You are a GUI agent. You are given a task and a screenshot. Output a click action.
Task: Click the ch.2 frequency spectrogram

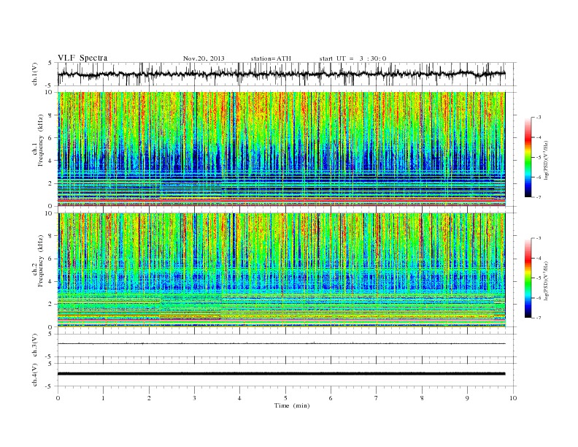pyautogui.click(x=281, y=270)
